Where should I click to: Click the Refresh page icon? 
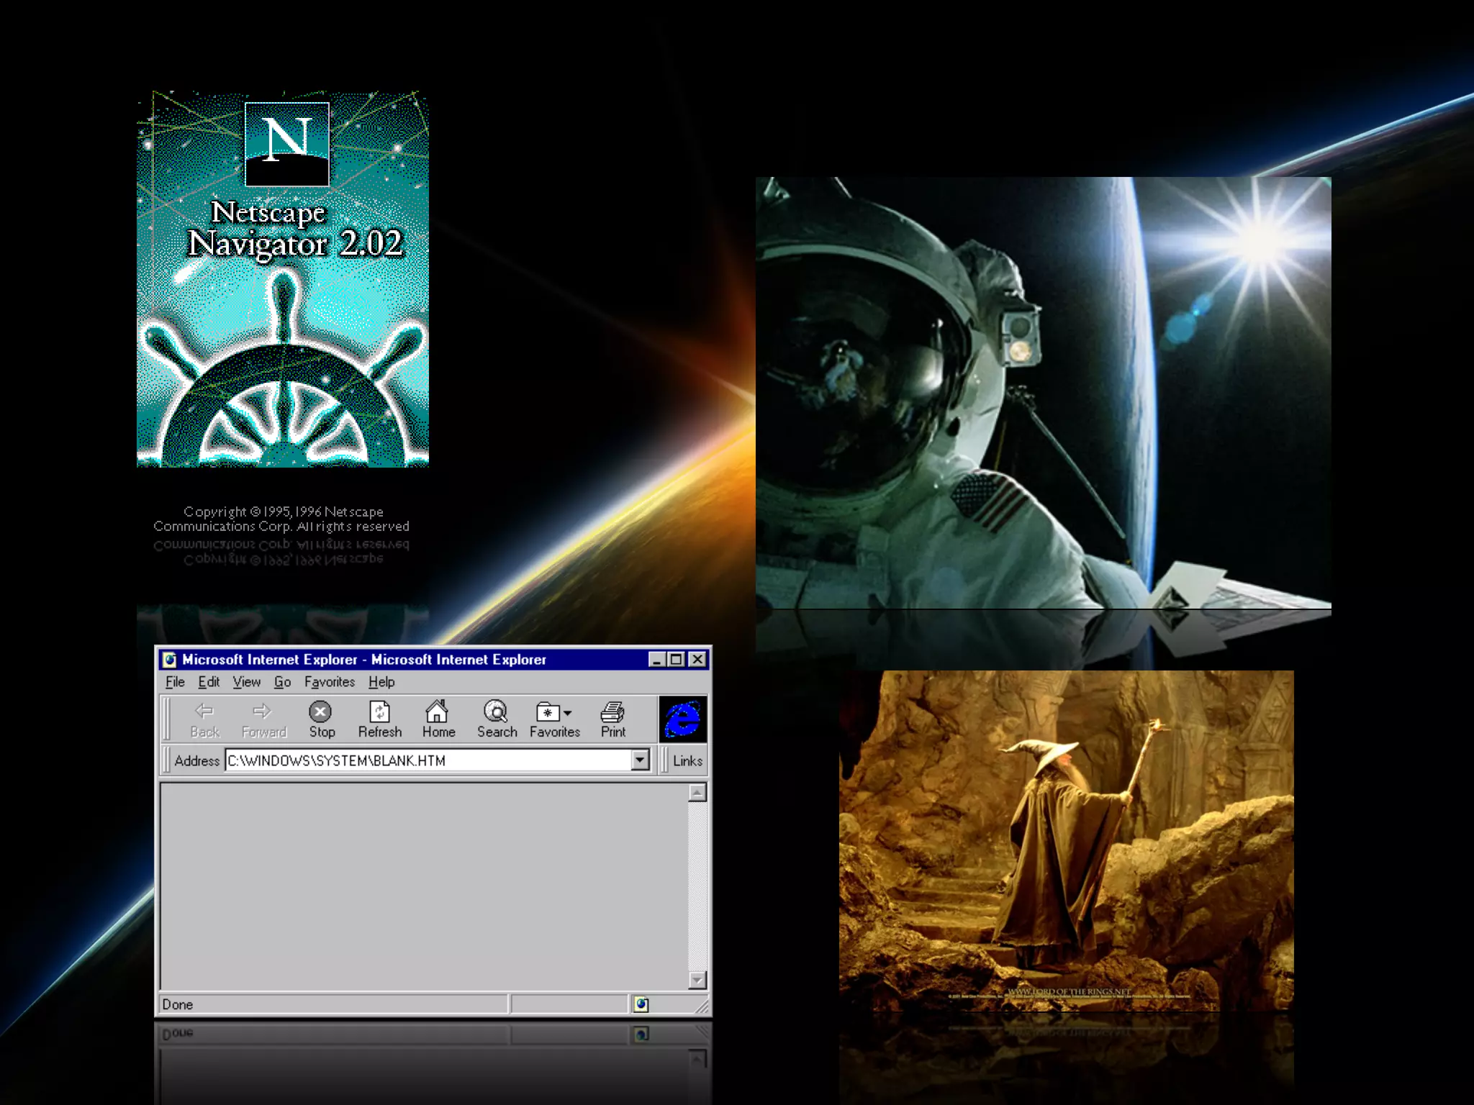[x=379, y=712]
